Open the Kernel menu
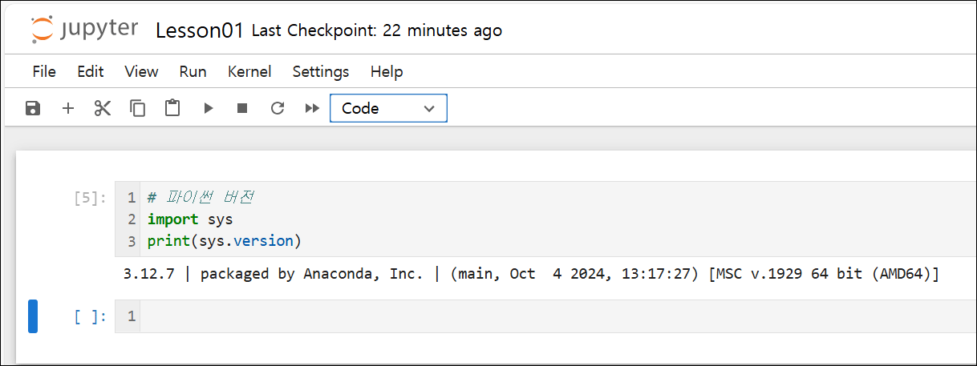 (x=249, y=71)
